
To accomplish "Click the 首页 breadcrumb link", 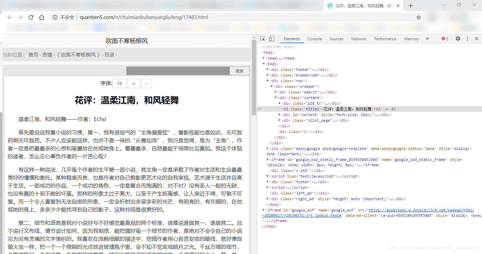I will pos(33,55).
